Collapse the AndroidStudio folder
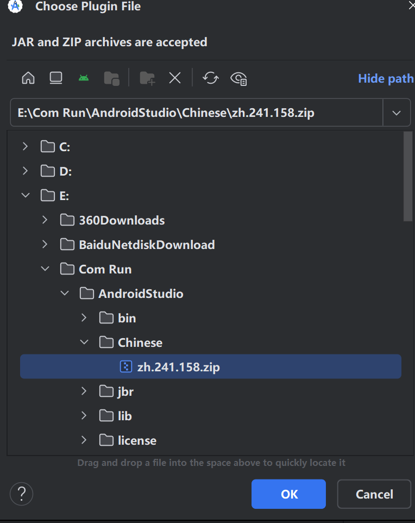This screenshot has width=415, height=523. (65, 293)
